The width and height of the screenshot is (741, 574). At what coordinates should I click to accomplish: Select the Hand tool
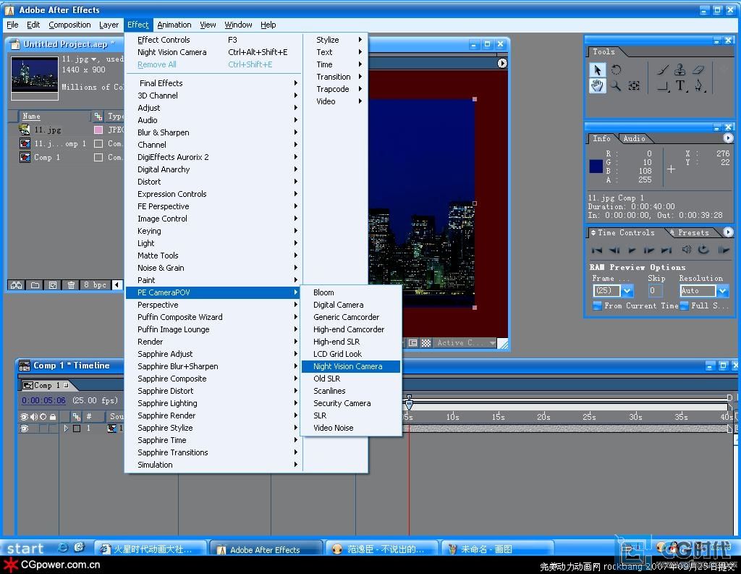(597, 85)
